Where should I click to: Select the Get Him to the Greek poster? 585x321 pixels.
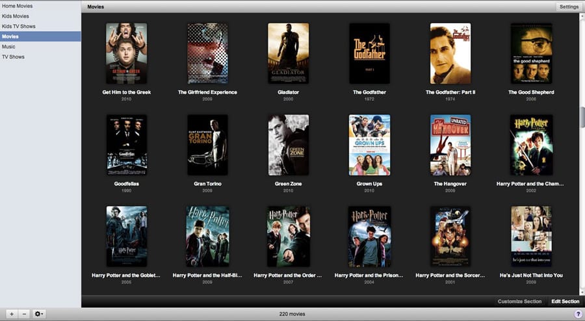[x=127, y=53]
